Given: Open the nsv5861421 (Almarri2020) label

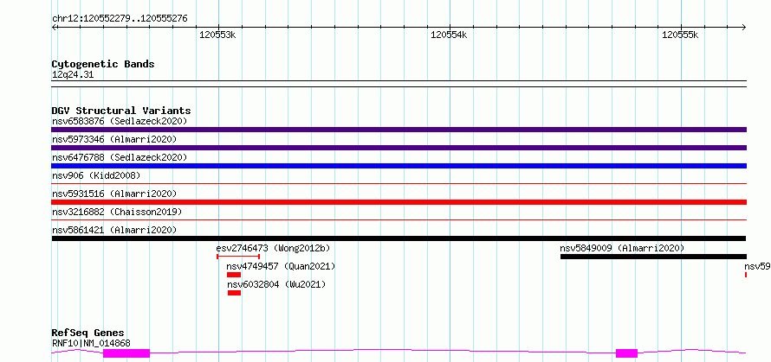Looking at the screenshot, I should (x=114, y=230).
